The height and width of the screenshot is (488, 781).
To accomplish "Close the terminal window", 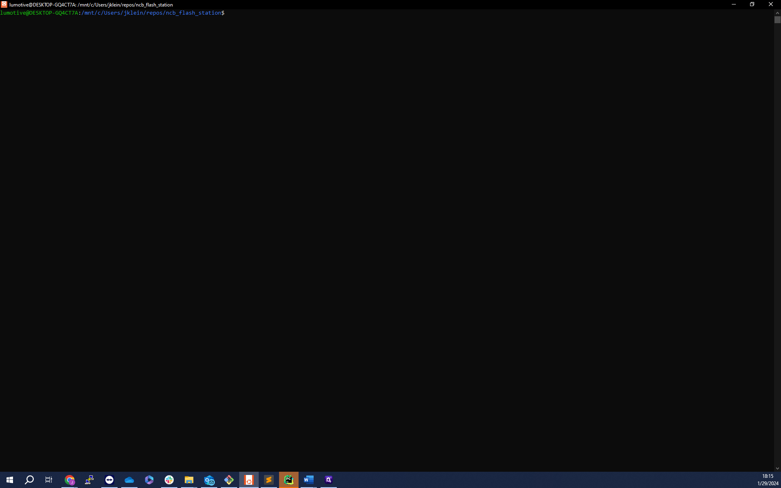I will (771, 4).
